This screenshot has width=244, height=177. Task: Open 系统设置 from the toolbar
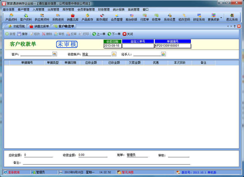click(x=169, y=17)
